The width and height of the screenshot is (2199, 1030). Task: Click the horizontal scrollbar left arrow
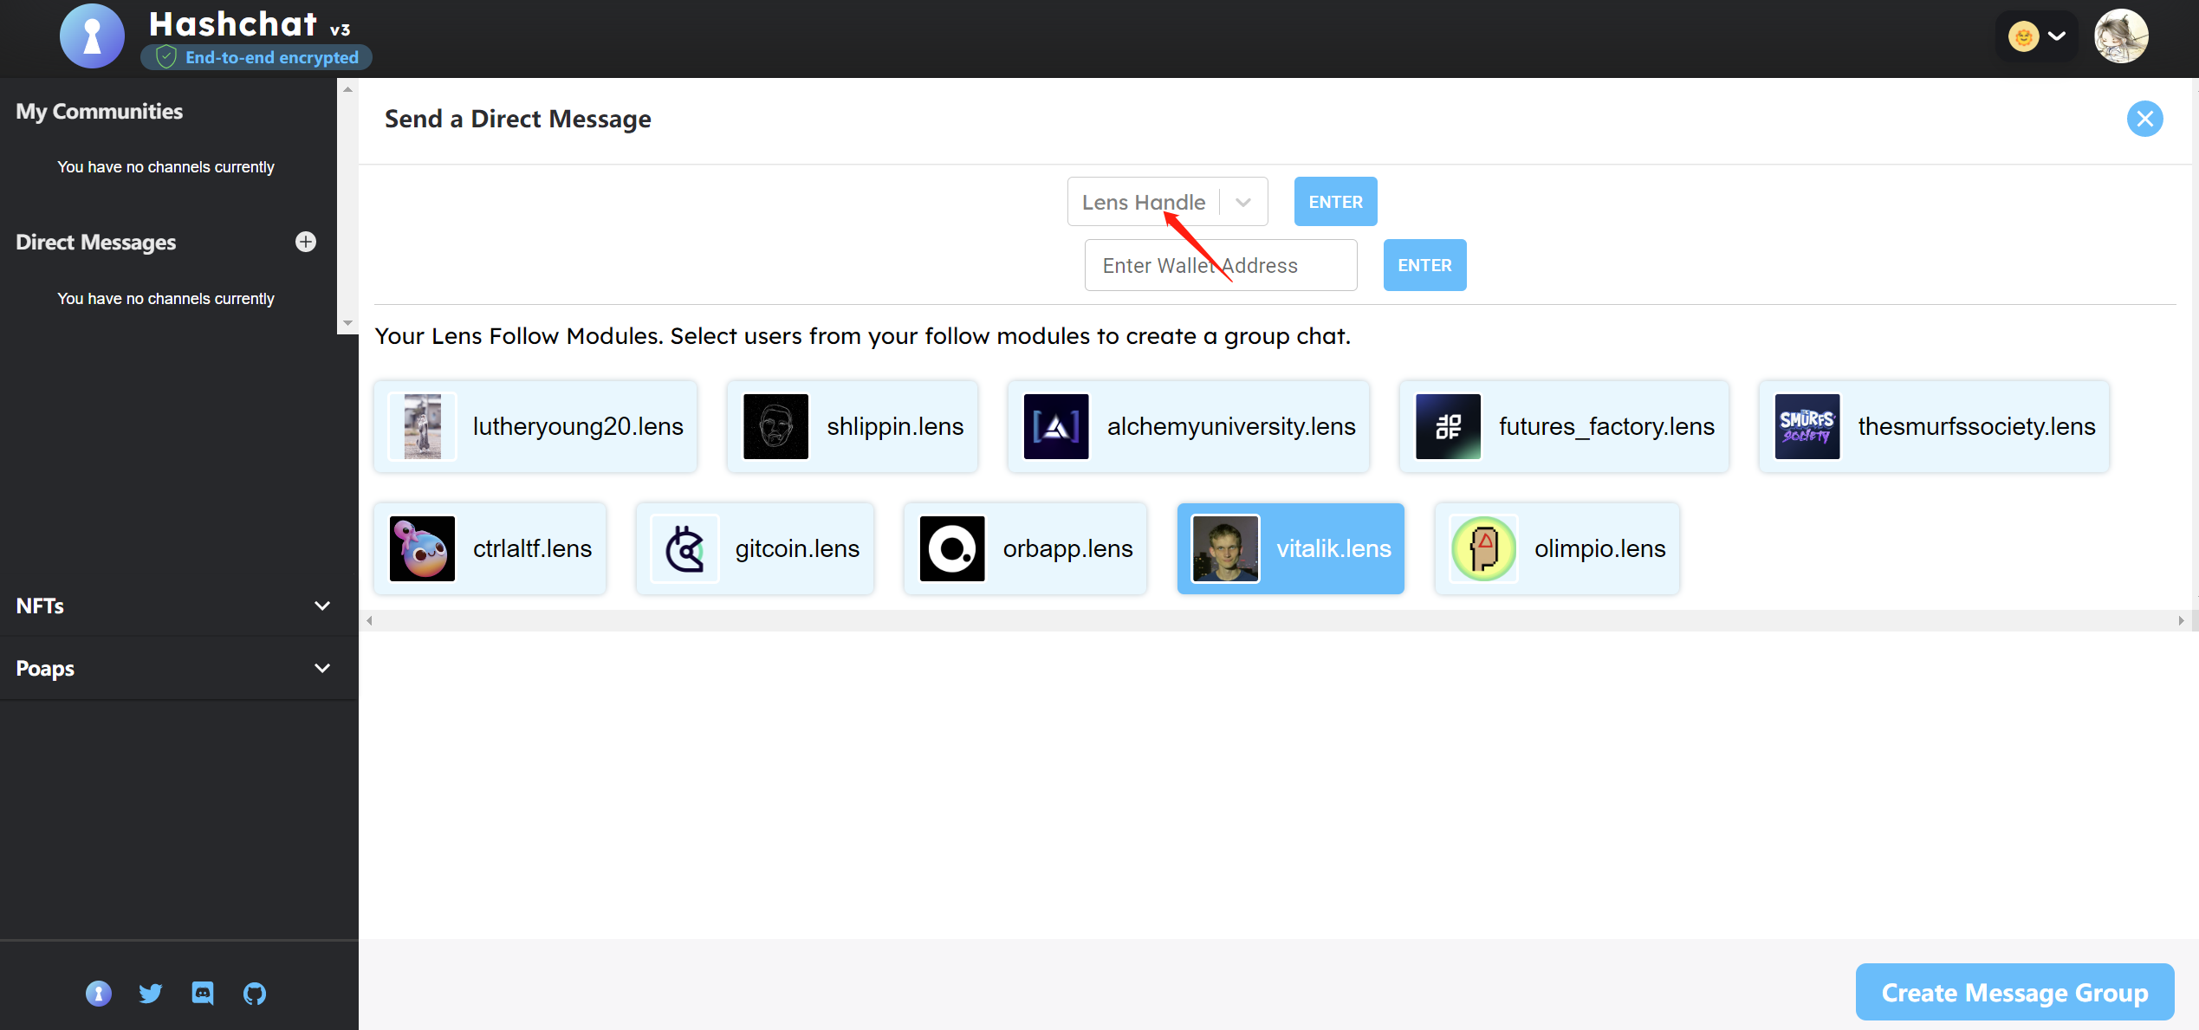tap(370, 620)
